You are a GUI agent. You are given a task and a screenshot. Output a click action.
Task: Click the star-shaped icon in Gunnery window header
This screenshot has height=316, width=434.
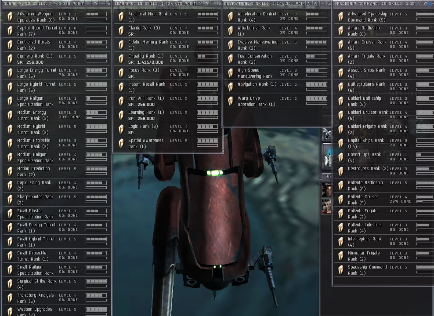tap(88, 4)
